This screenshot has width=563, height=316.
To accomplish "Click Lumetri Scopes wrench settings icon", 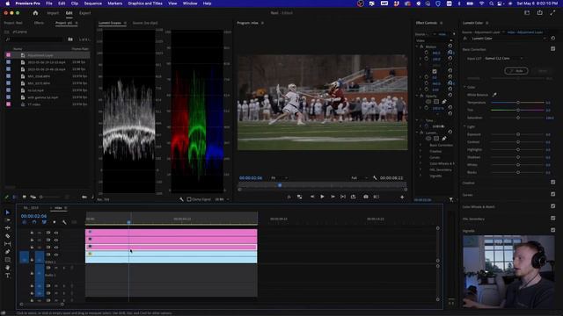I will tap(181, 199).
